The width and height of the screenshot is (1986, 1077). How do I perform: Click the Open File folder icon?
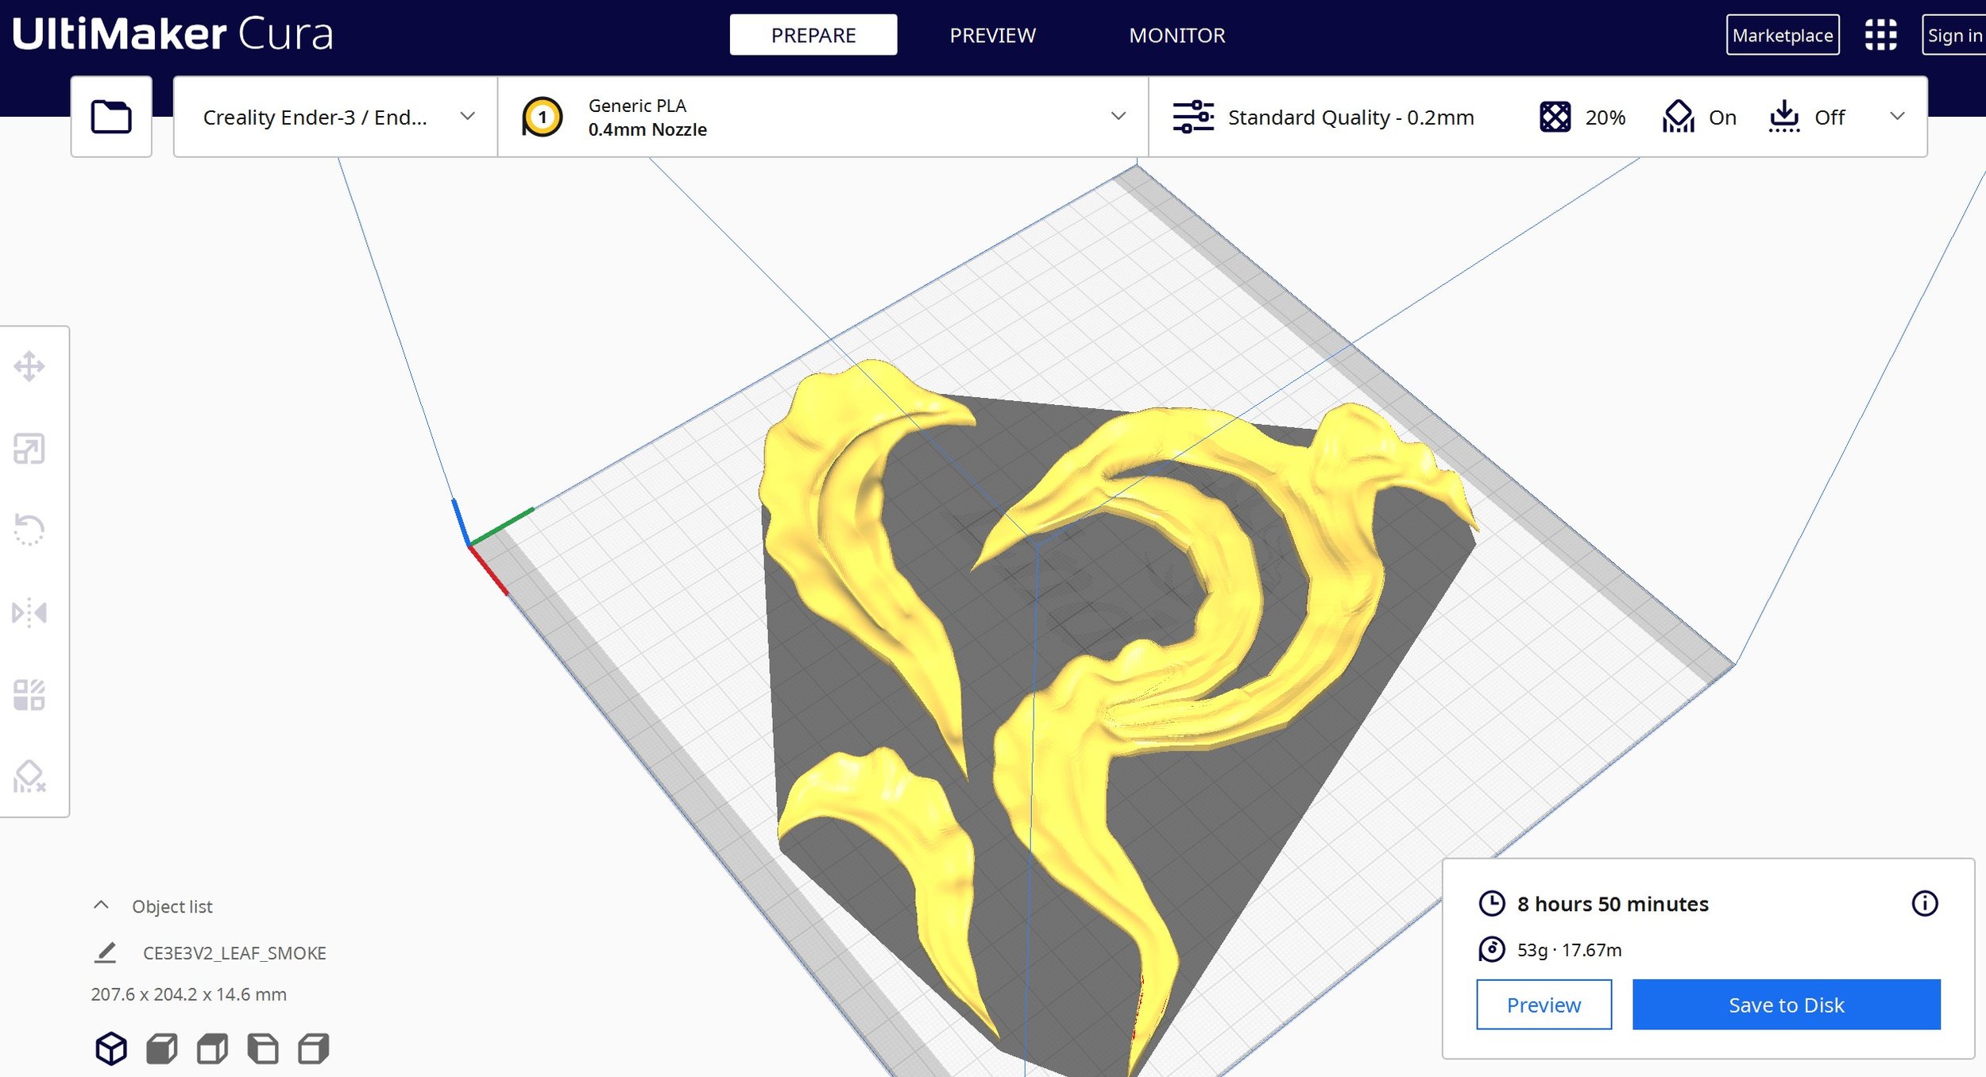[111, 118]
